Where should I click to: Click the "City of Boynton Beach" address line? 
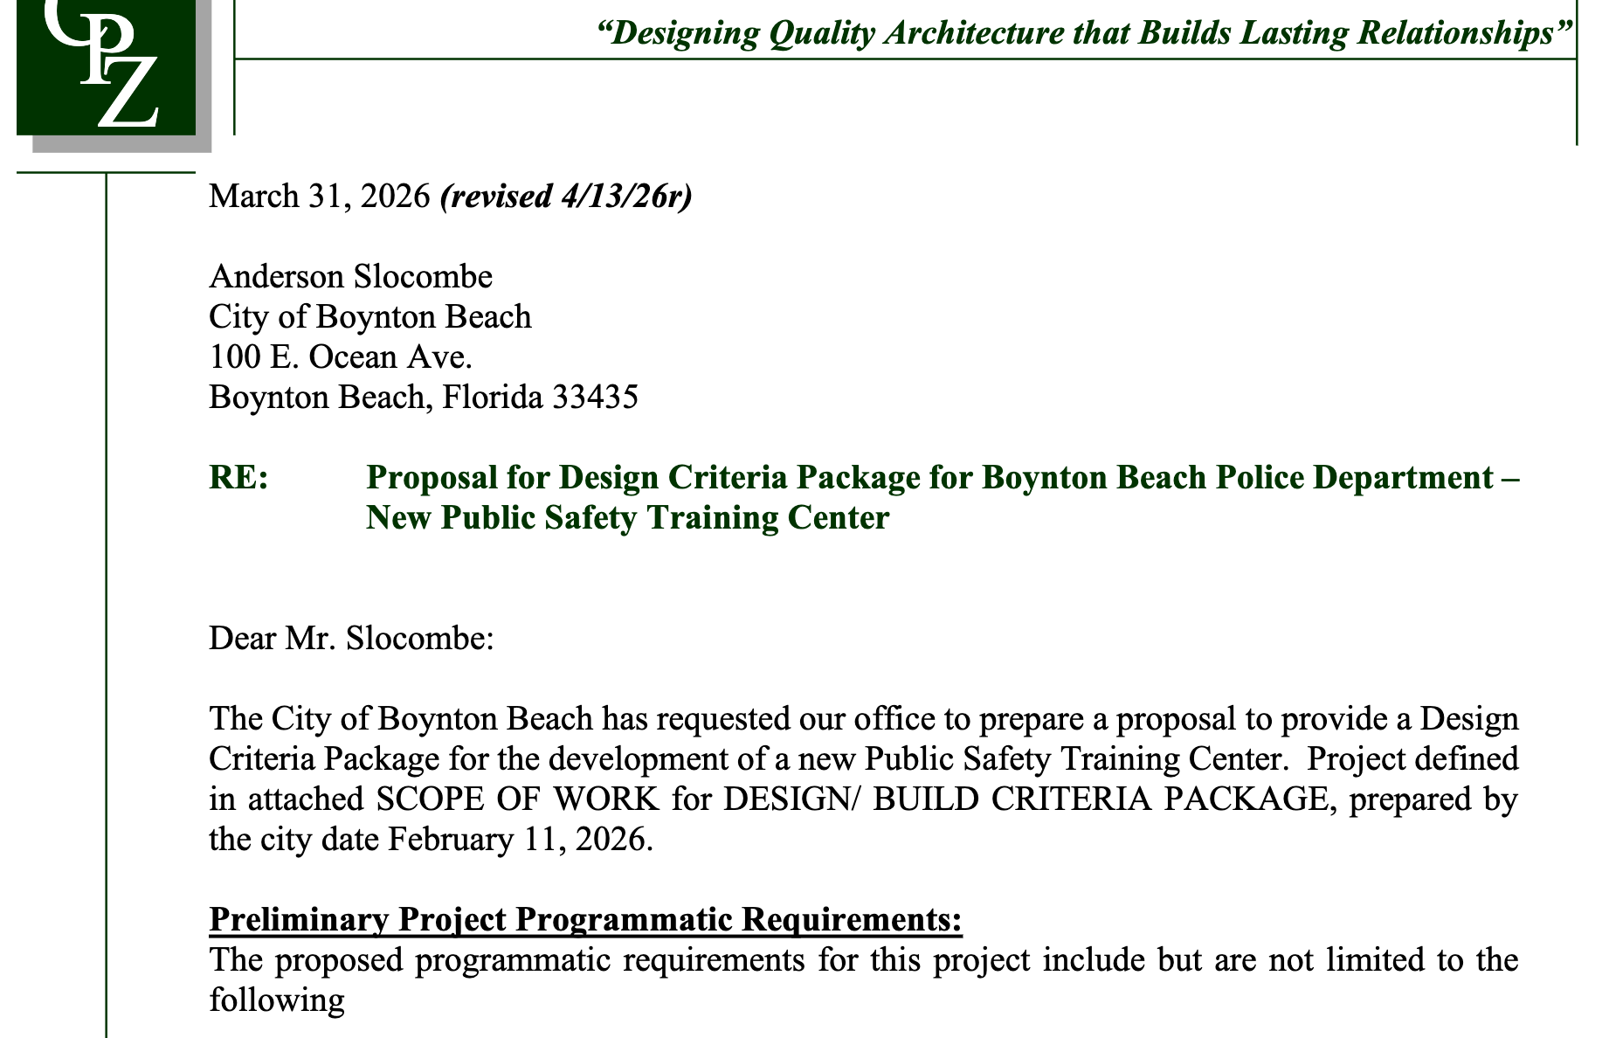(370, 316)
